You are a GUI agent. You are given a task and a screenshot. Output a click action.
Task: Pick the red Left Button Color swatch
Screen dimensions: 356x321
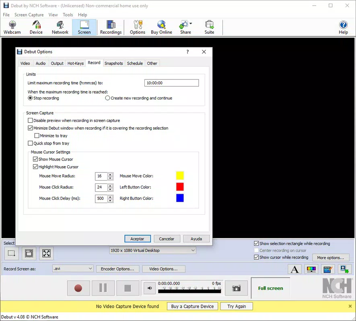[180, 187]
